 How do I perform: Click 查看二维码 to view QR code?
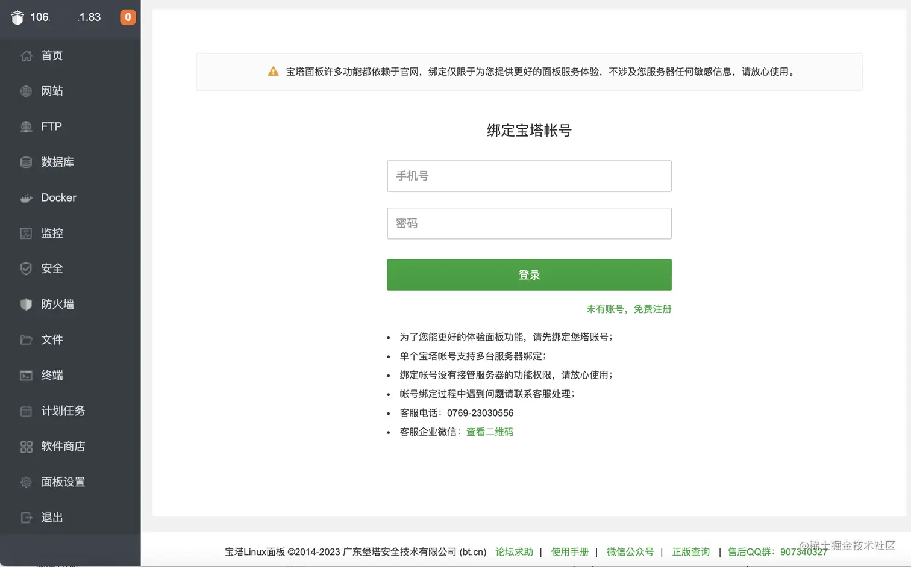coord(489,432)
